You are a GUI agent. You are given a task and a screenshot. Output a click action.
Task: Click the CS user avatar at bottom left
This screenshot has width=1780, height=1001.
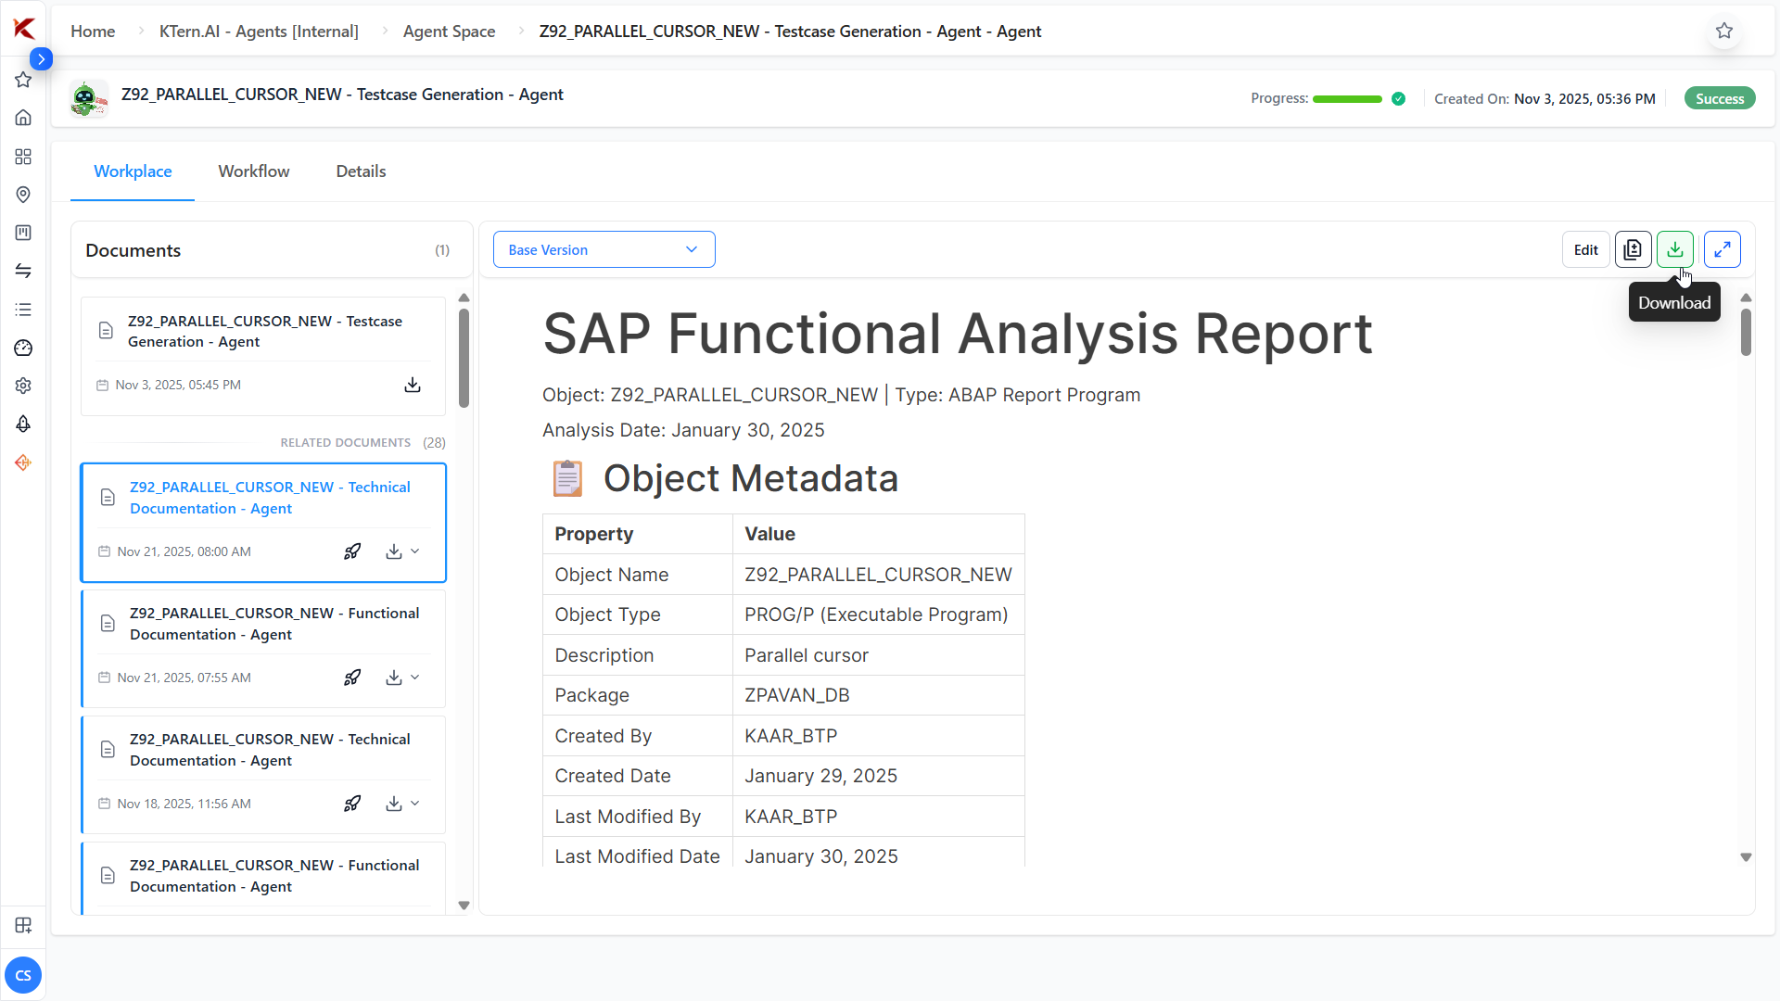click(x=23, y=975)
